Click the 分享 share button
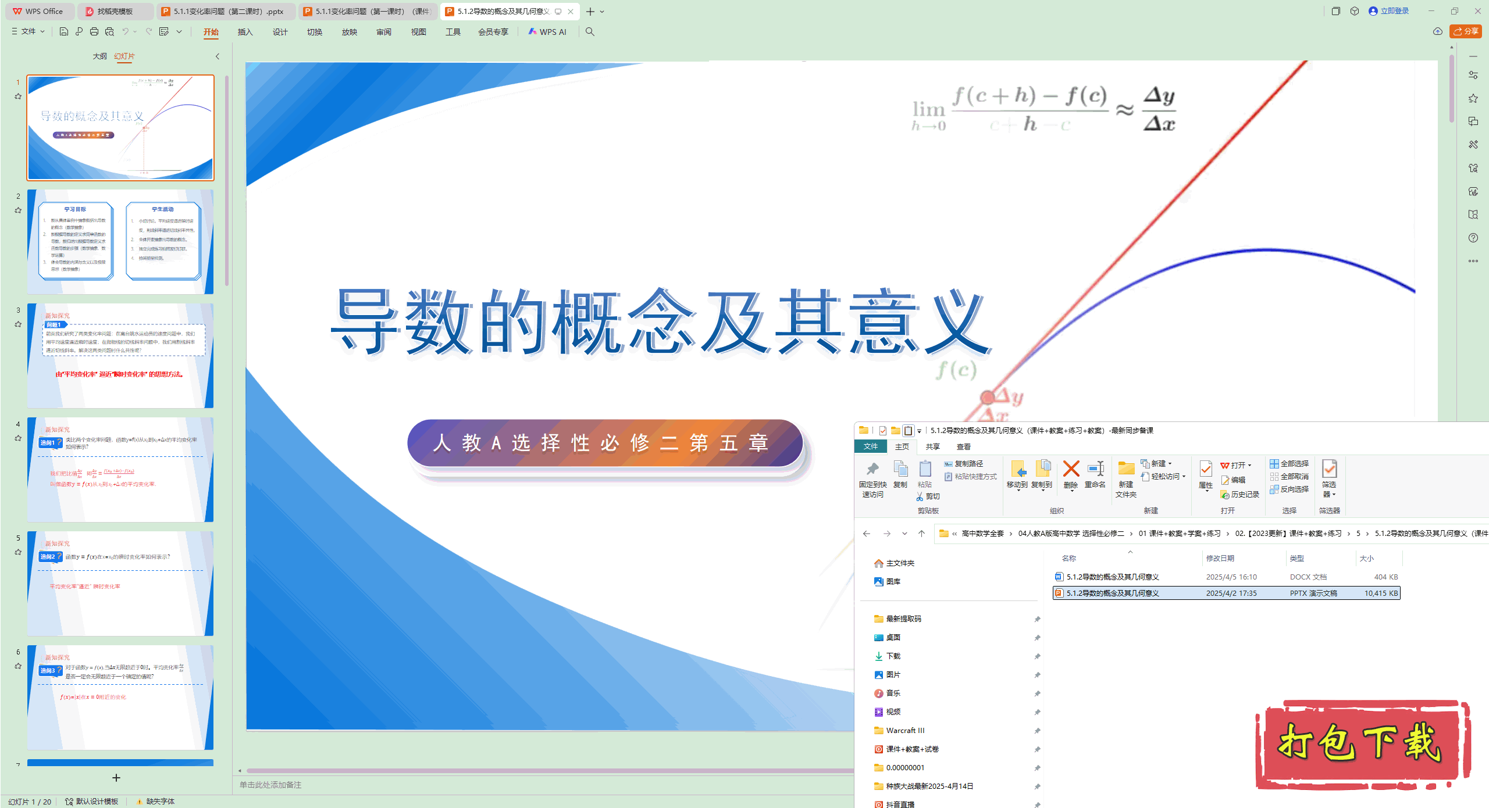The image size is (1489, 808). 1466,31
